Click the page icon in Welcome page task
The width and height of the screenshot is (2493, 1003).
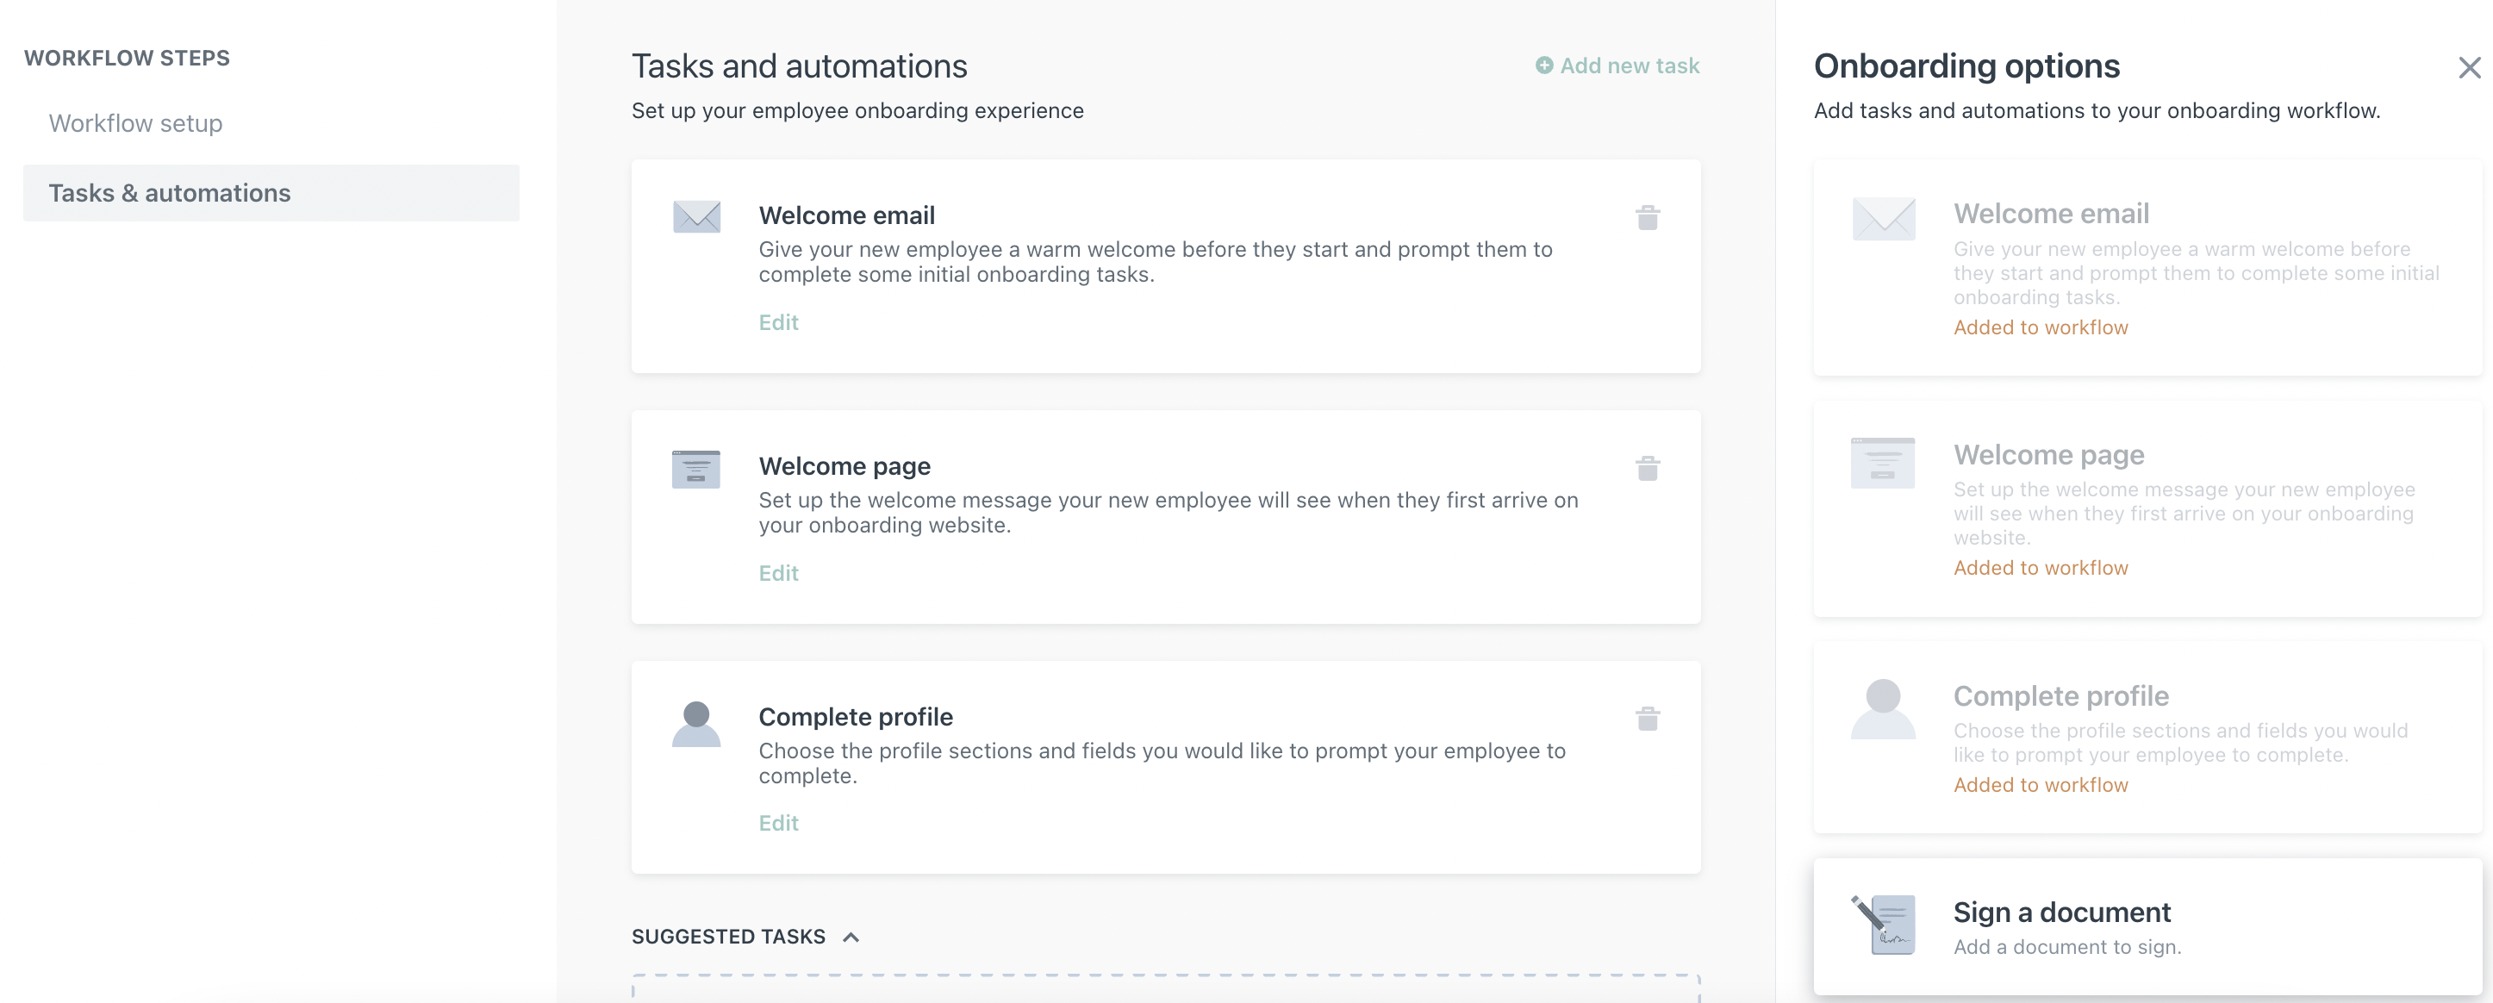click(x=695, y=470)
